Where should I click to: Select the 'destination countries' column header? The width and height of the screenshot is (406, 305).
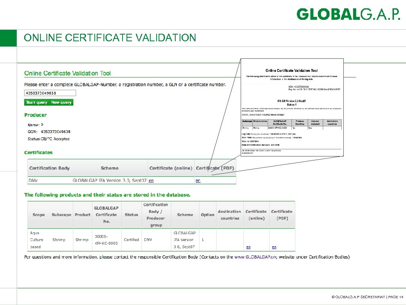[230, 215]
